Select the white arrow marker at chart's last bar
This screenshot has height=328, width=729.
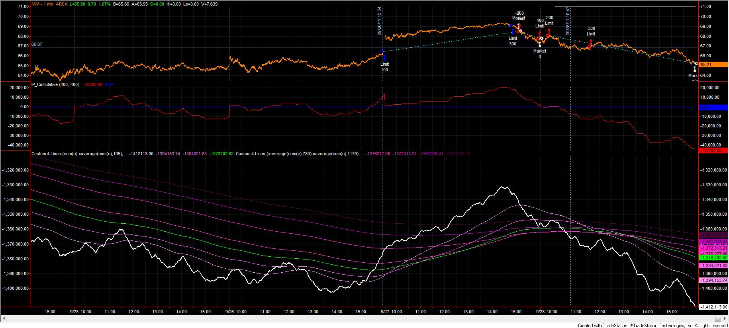pyautogui.click(x=695, y=69)
